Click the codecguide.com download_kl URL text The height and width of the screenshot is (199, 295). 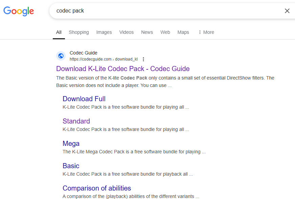(x=104, y=59)
